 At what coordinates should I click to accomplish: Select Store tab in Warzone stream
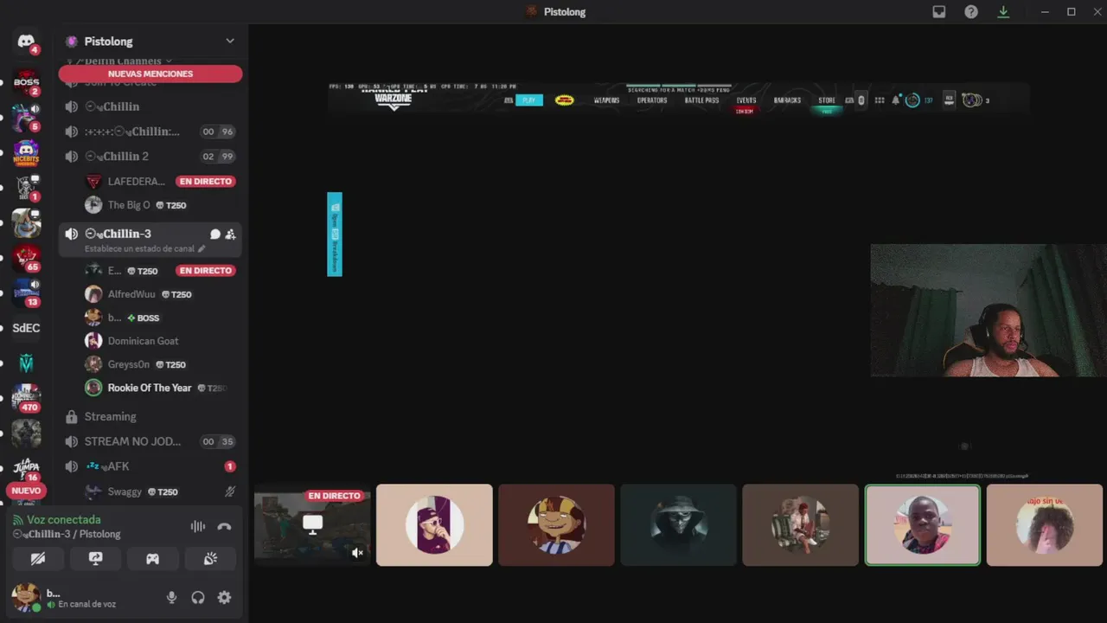(x=827, y=100)
